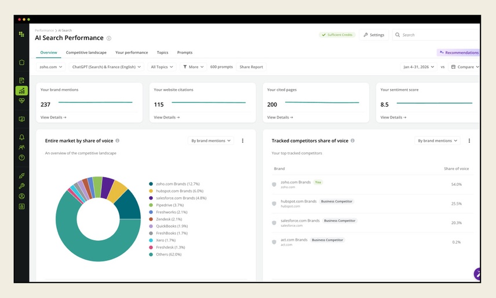Open the team users sidebar icon
This screenshot has height=298, width=496.
click(21, 147)
